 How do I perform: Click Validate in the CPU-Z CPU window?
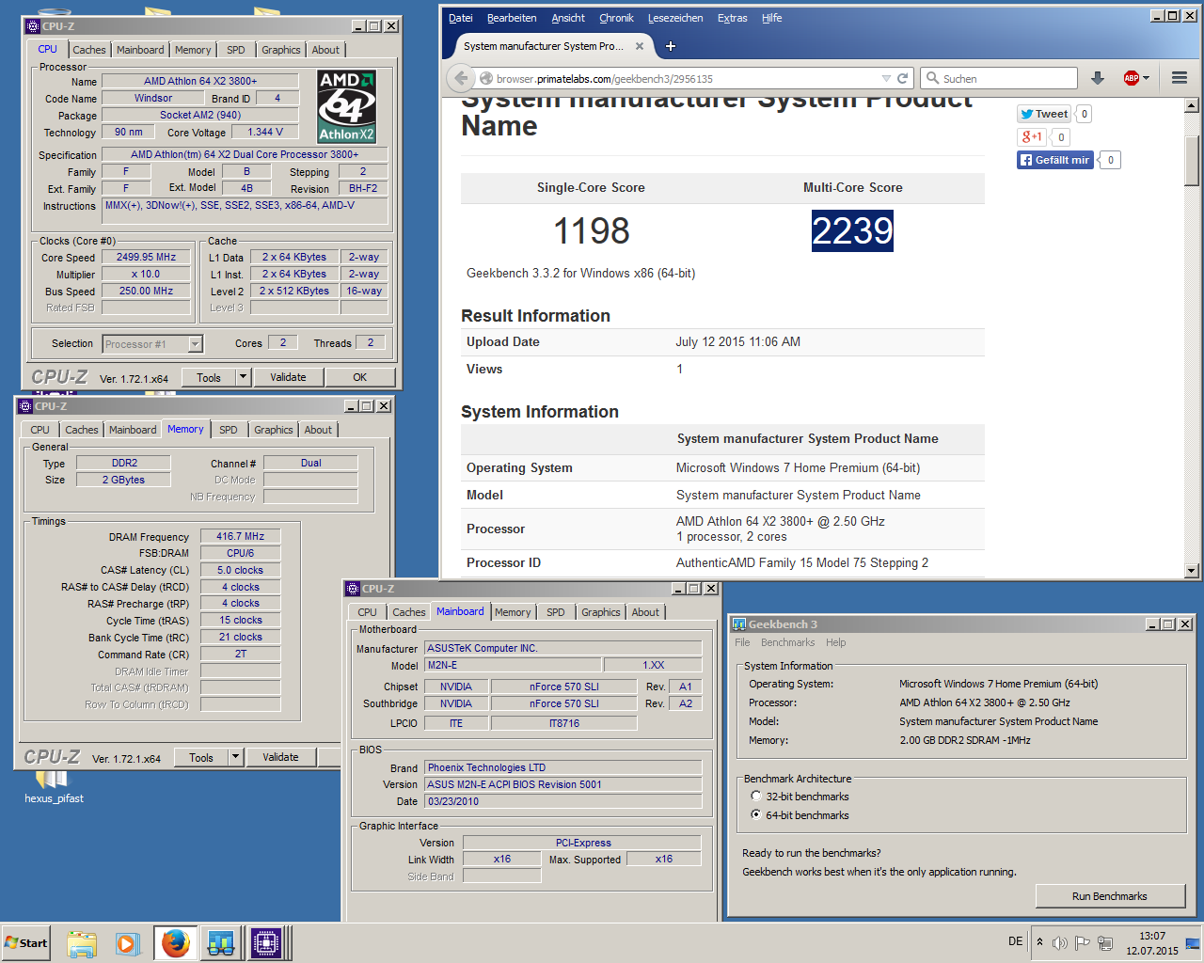pyautogui.click(x=288, y=377)
